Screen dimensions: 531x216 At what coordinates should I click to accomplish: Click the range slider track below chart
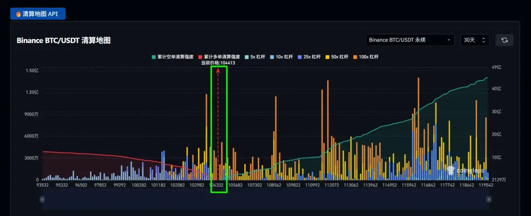[x=265, y=200]
